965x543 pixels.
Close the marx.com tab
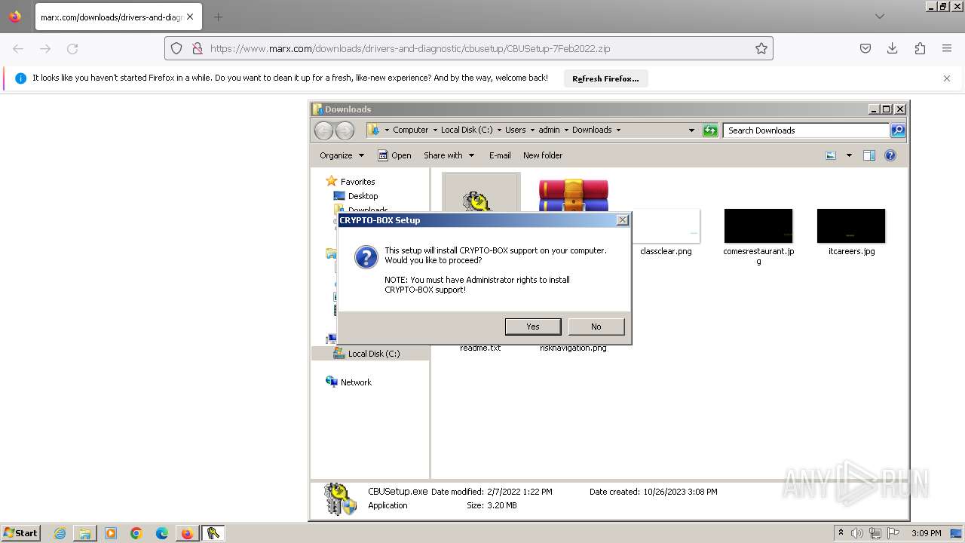(189, 17)
